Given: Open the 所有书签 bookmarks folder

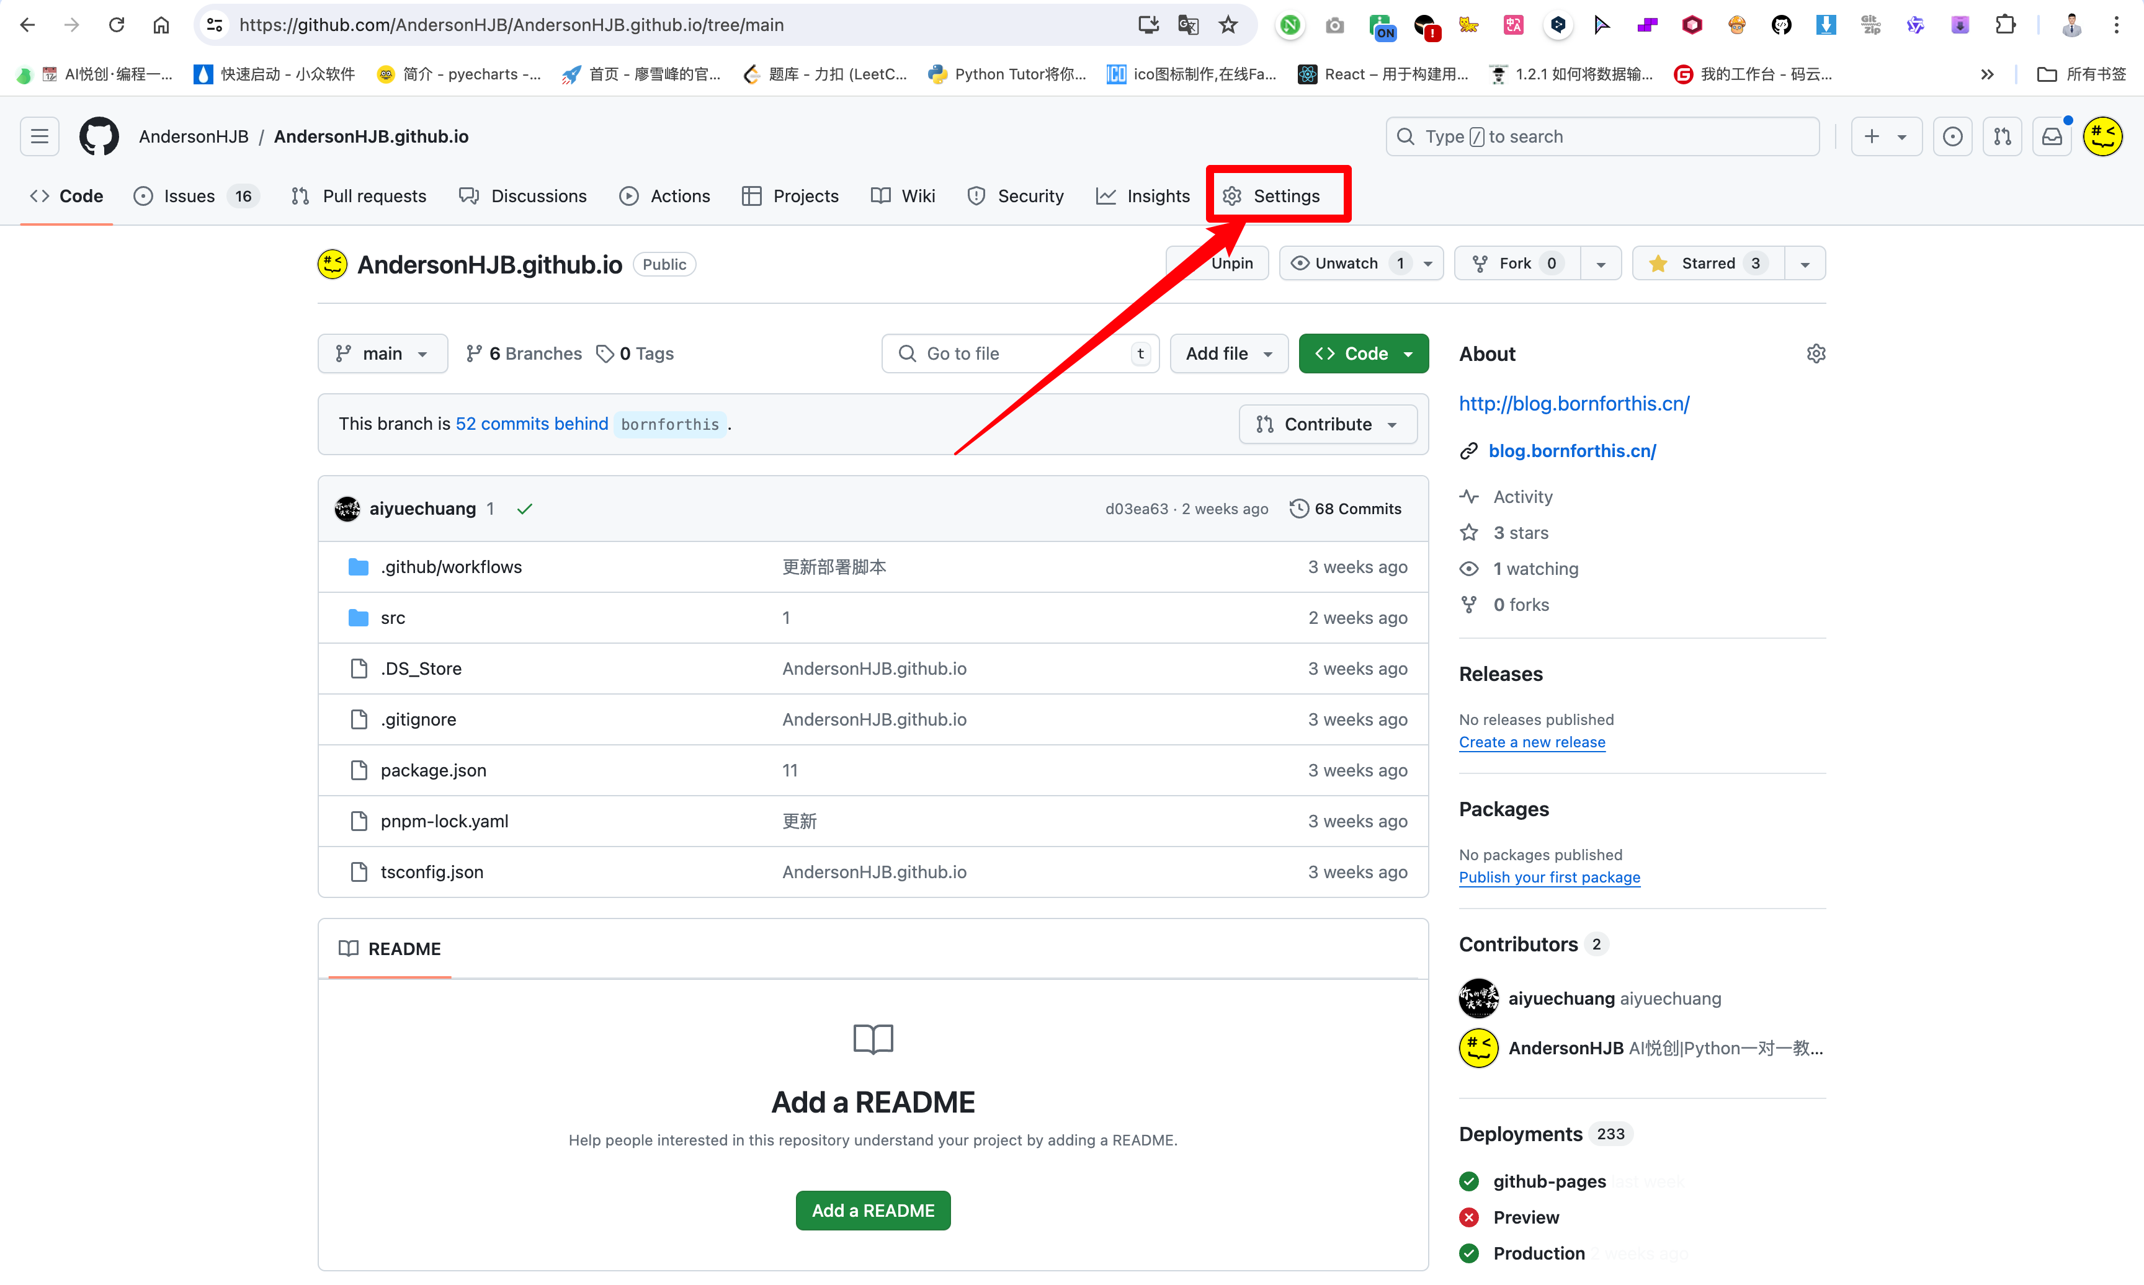Looking at the screenshot, I should (2082, 74).
